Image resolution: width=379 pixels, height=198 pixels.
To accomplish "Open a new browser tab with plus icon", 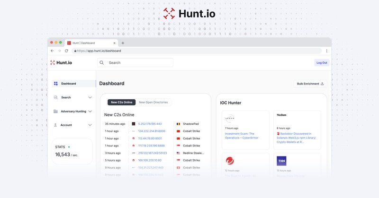I will tap(123, 43).
